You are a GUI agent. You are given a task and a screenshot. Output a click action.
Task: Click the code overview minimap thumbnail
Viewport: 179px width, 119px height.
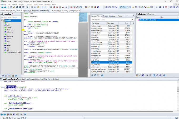[x=83, y=17]
